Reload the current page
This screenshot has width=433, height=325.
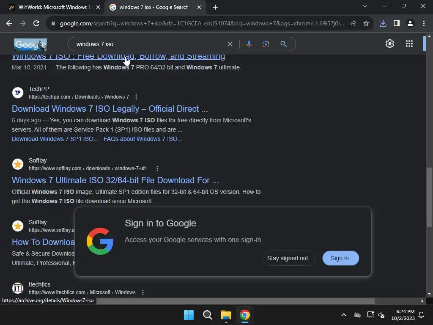pos(36,24)
